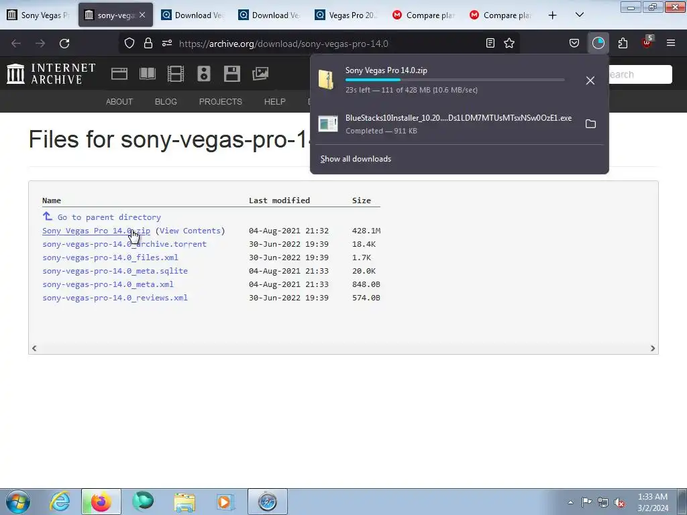
Task: Bookmark this page with the star
Action: [509, 43]
